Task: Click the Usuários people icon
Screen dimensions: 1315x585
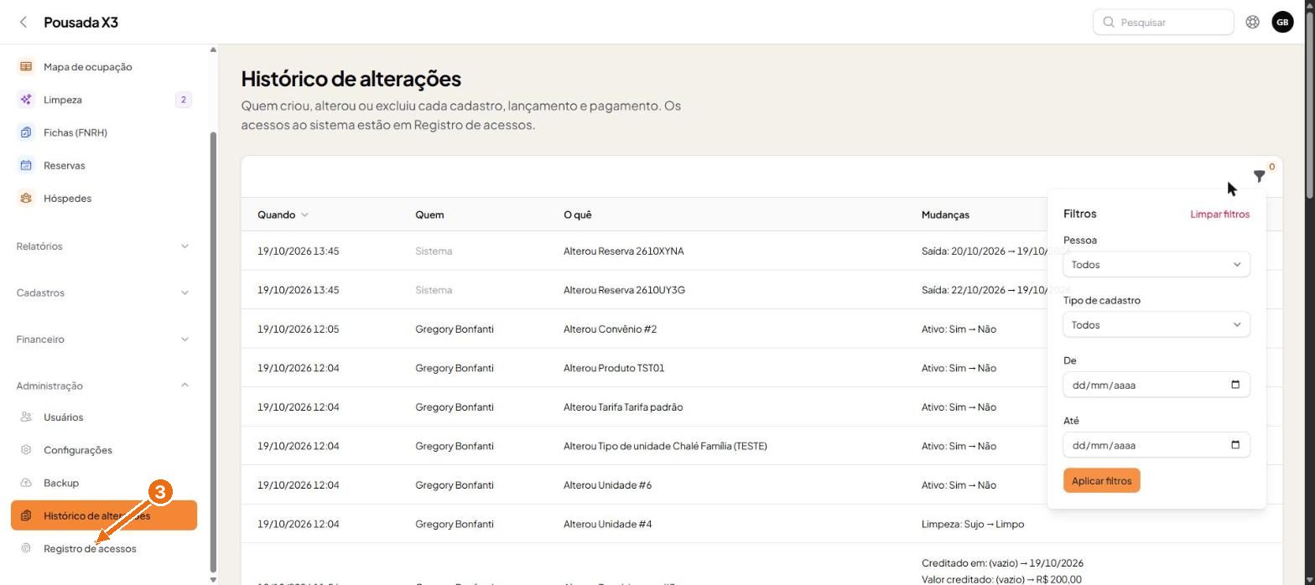Action: (x=26, y=417)
